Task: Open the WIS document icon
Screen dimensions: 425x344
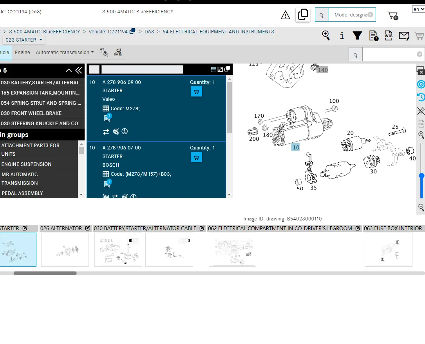Action: 389,35
